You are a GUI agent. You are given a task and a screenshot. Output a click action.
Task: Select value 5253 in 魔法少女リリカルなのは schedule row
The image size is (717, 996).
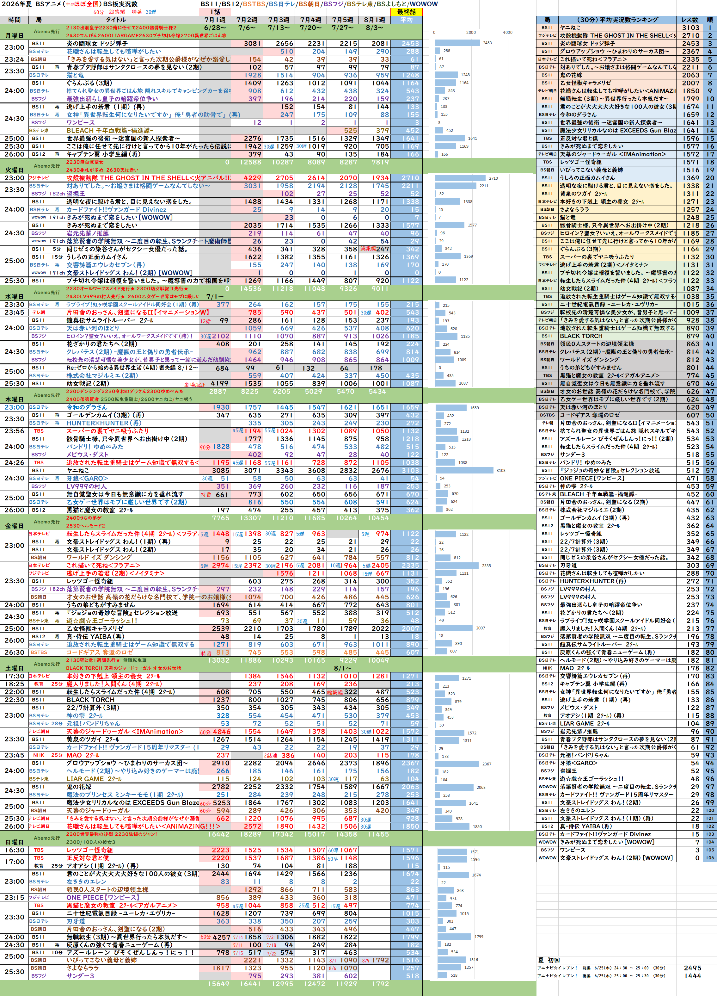(x=221, y=802)
